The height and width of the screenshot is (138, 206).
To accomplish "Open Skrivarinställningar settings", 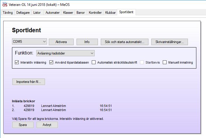I will 169,42.
